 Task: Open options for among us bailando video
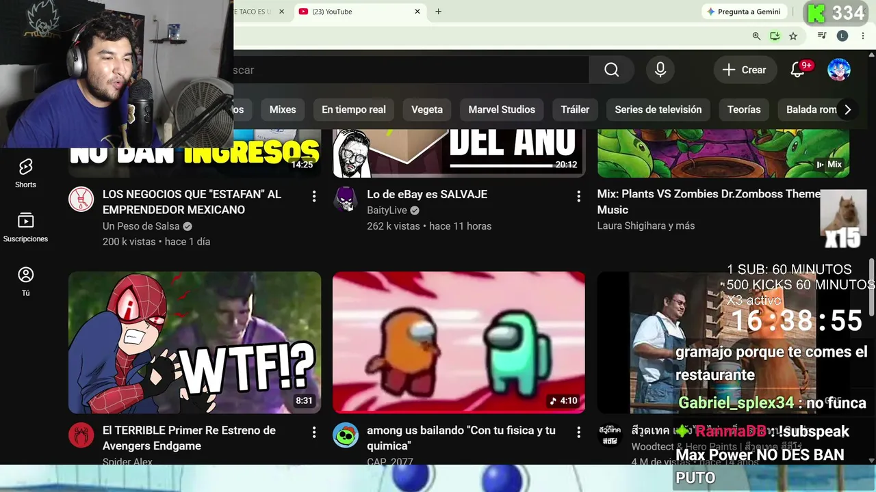point(578,433)
